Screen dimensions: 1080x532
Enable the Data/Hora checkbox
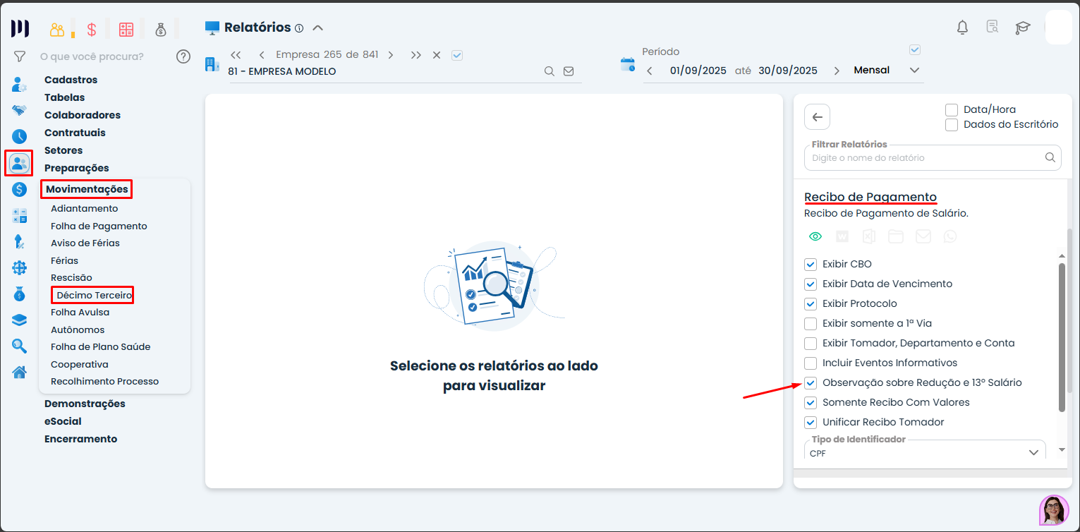952,110
